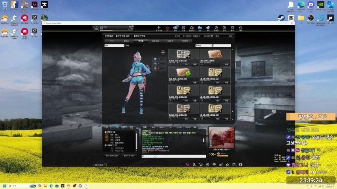This screenshot has height=189, width=337.
Task: Click the player profile level panel
Action: [113, 28]
